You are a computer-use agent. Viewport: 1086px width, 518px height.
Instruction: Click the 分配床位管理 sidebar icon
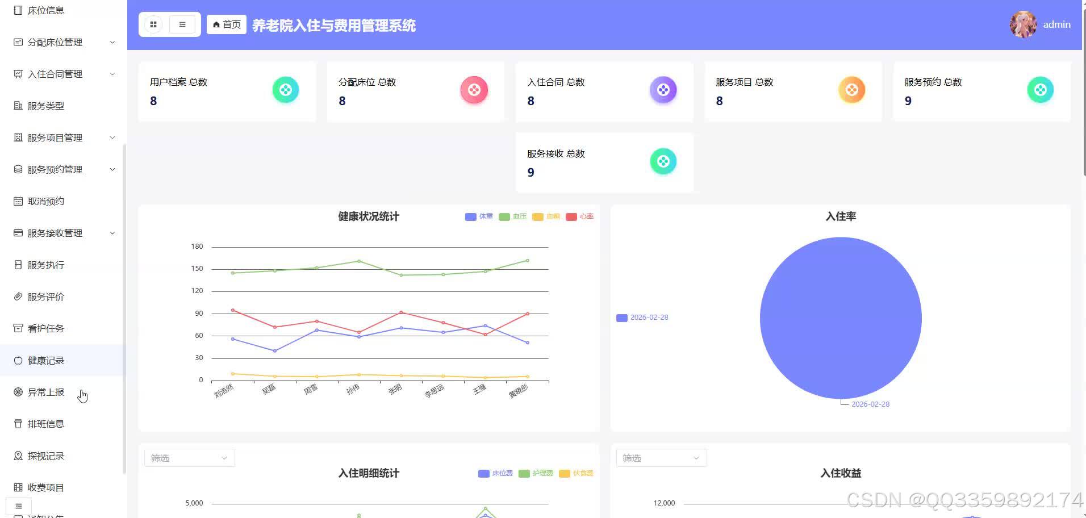point(18,42)
